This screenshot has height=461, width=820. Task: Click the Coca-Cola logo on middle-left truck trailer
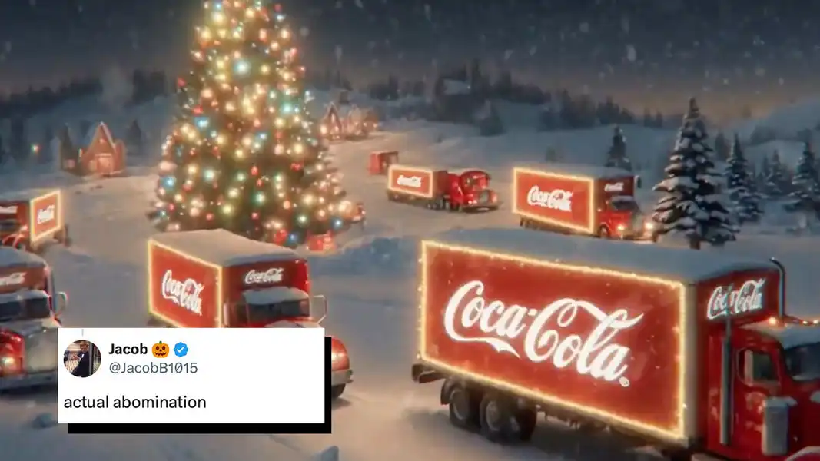coord(182,292)
